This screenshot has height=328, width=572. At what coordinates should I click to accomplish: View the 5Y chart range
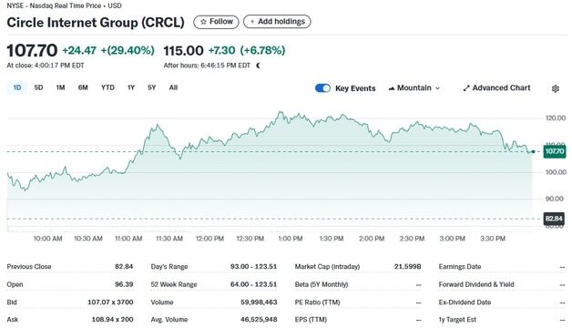pos(152,87)
